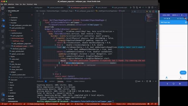Screen dimensions: 188x106
Task: Close the all_wallpaper_page.dart tab
Action: pos(92,8)
